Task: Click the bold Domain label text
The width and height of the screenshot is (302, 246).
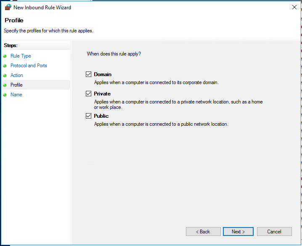Action: [103, 74]
